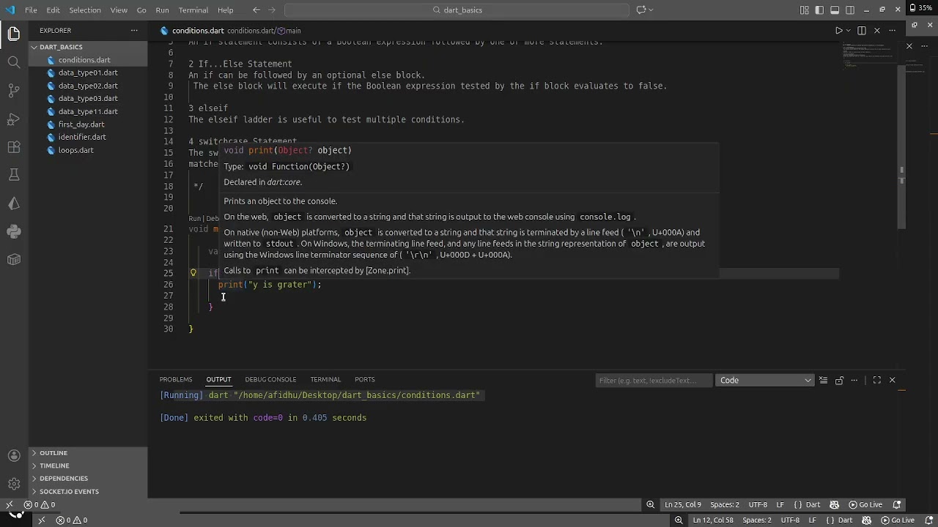
Task: Open the Copilot chat icon in title bar
Action: (641, 10)
